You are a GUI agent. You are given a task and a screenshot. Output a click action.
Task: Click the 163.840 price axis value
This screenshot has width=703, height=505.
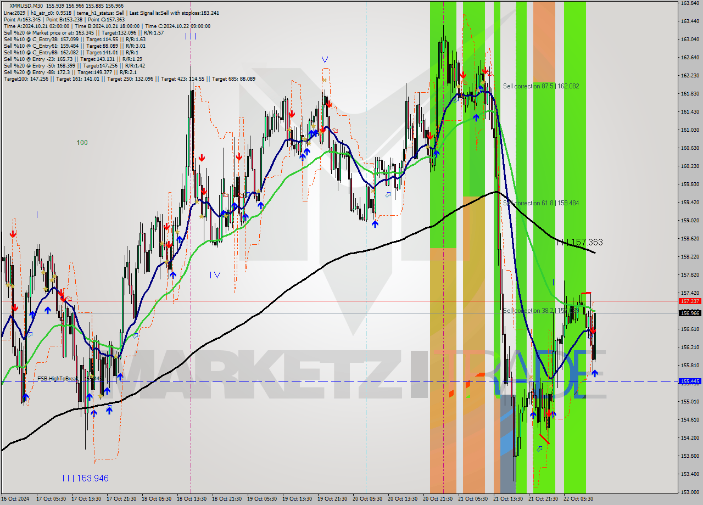tap(689, 3)
